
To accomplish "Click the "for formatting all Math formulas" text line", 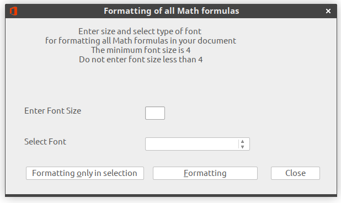I will (x=141, y=41).
